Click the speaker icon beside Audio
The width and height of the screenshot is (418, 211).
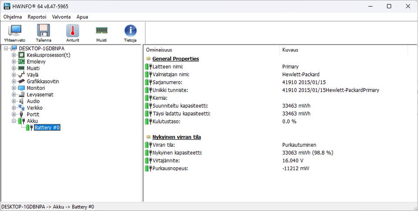tap(21, 101)
